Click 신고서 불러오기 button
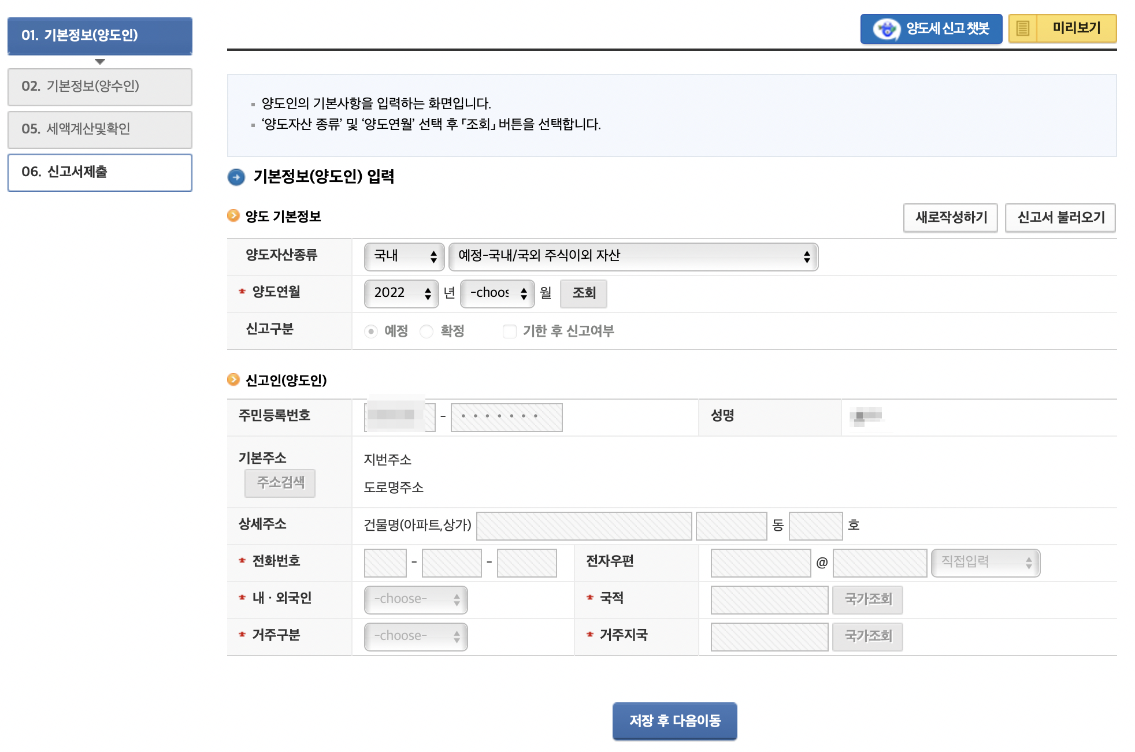Image resolution: width=1135 pixels, height=752 pixels. [x=1060, y=218]
